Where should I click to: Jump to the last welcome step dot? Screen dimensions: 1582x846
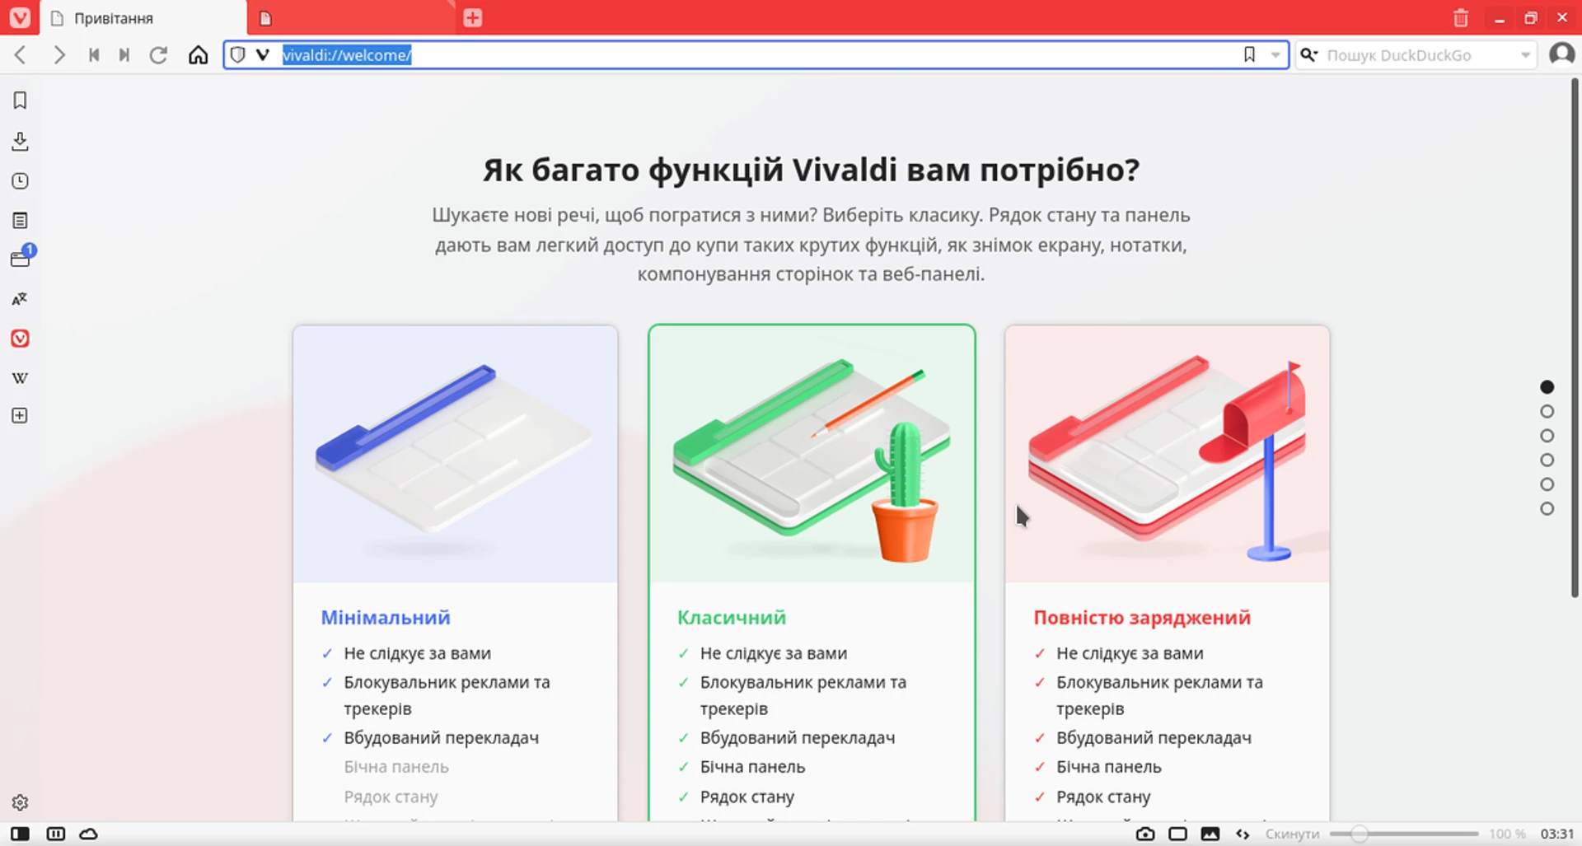[1547, 508]
